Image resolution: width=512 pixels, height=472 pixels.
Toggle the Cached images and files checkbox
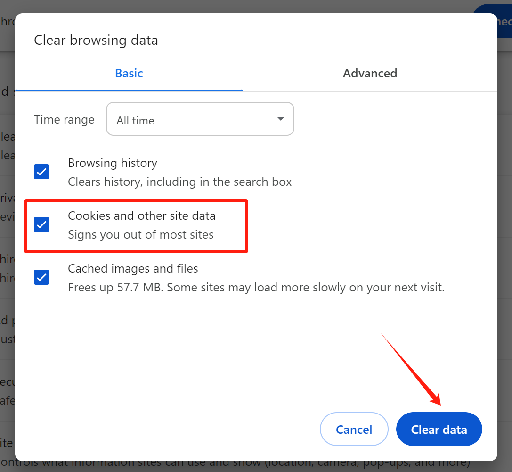[41, 277]
